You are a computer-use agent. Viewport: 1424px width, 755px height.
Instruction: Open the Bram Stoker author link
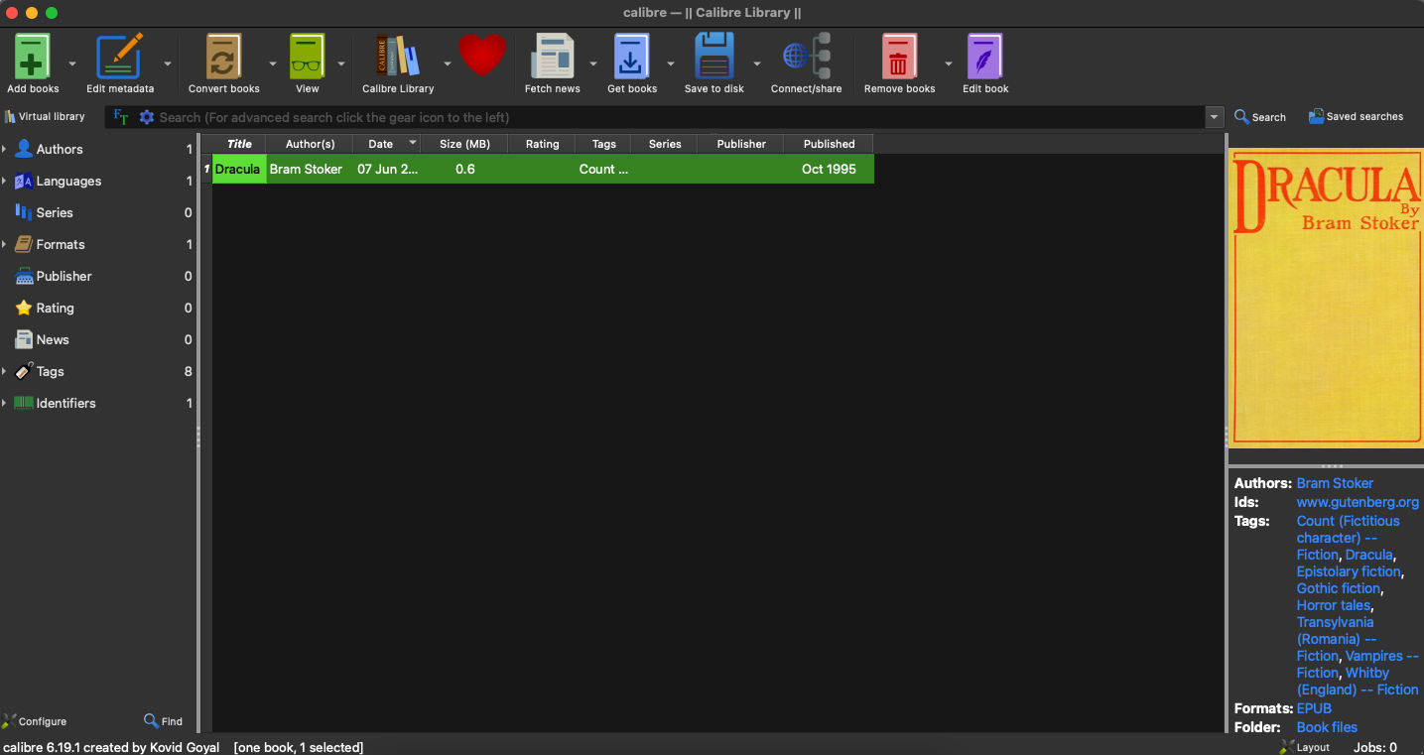(1334, 483)
